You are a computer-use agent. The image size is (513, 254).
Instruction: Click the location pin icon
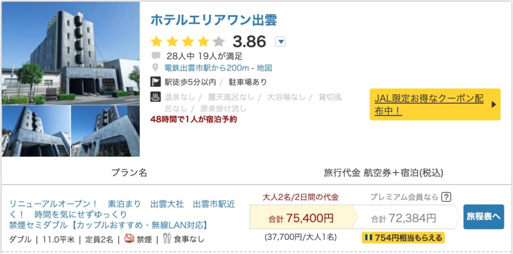coord(156,68)
